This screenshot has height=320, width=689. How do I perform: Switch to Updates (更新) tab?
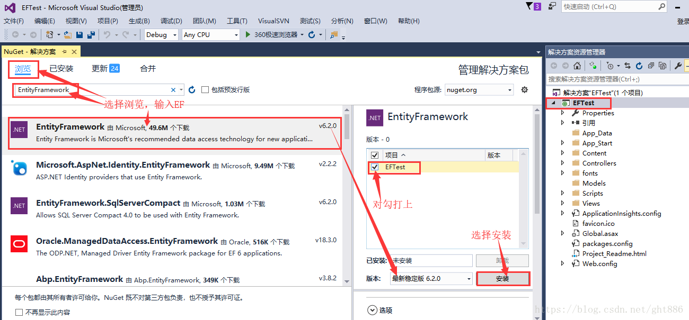[x=105, y=69]
